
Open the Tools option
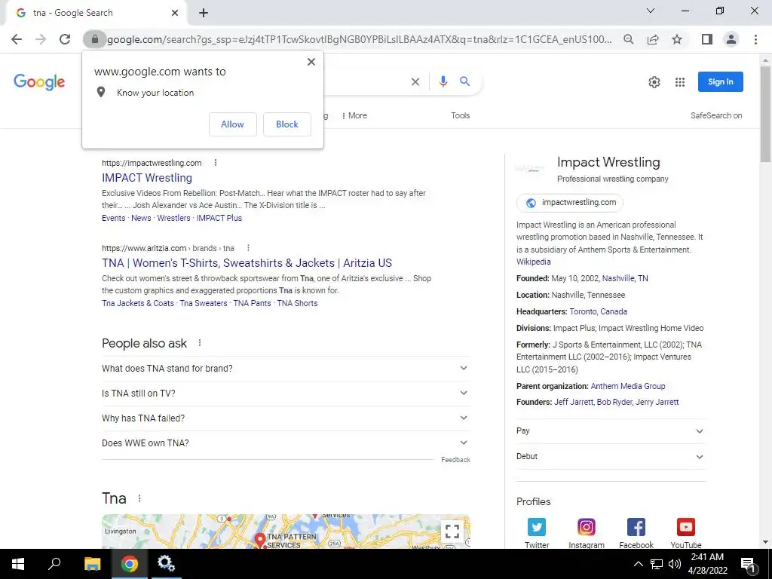(461, 115)
